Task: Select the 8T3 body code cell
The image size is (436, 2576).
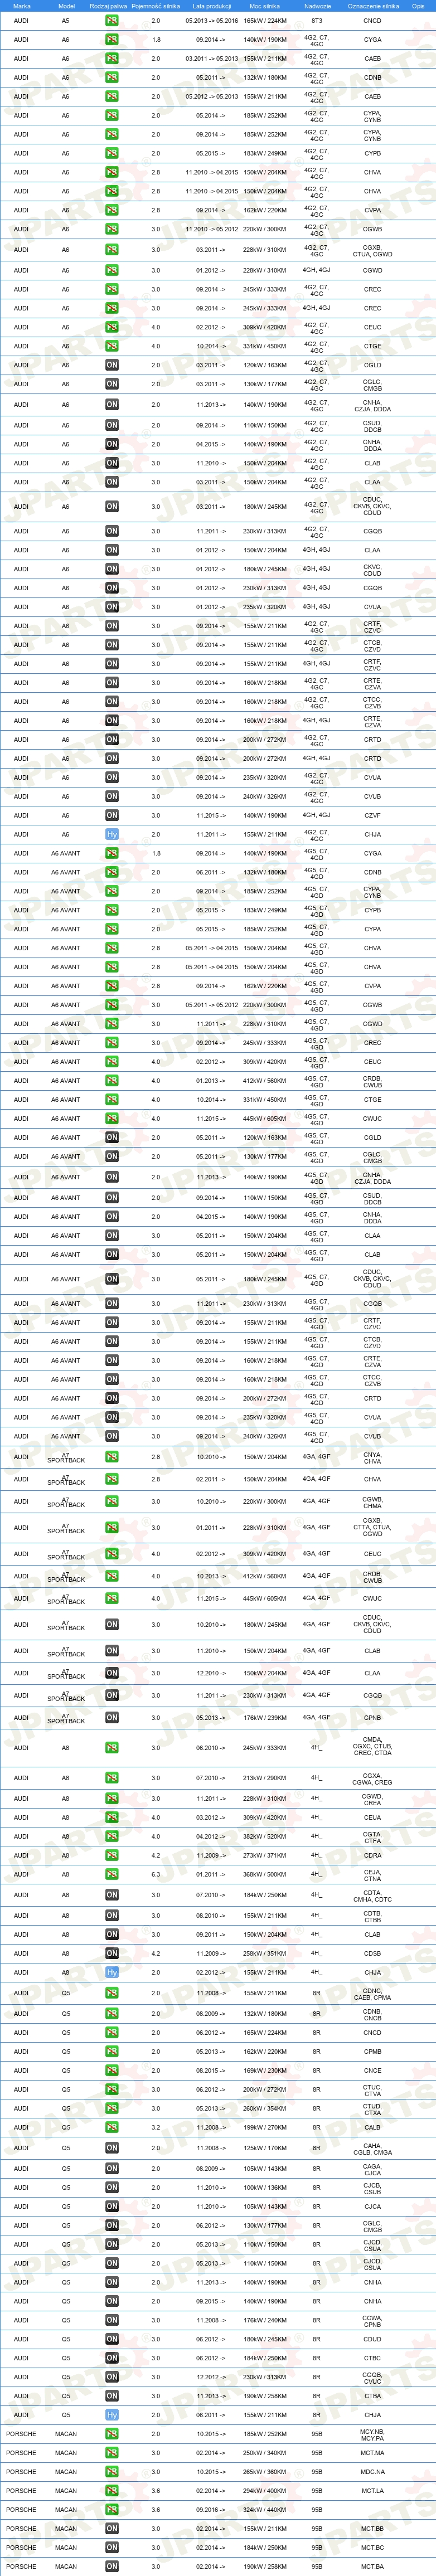Action: click(317, 21)
